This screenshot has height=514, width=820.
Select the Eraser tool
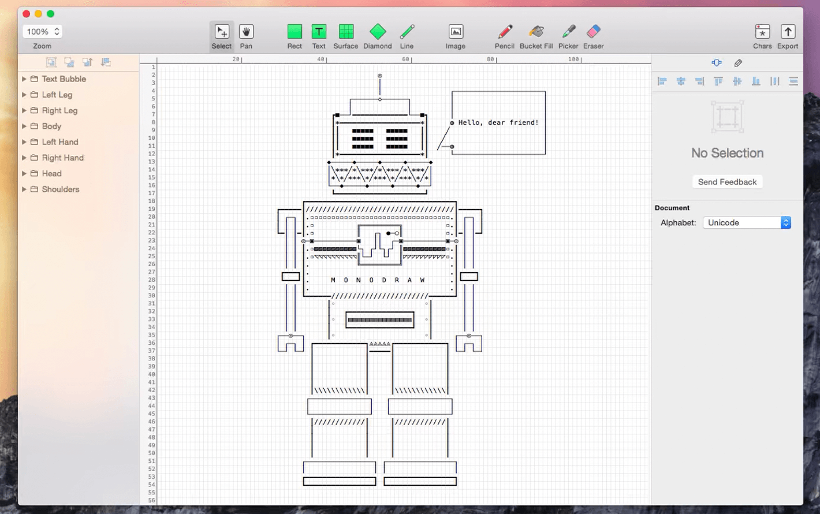593,36
